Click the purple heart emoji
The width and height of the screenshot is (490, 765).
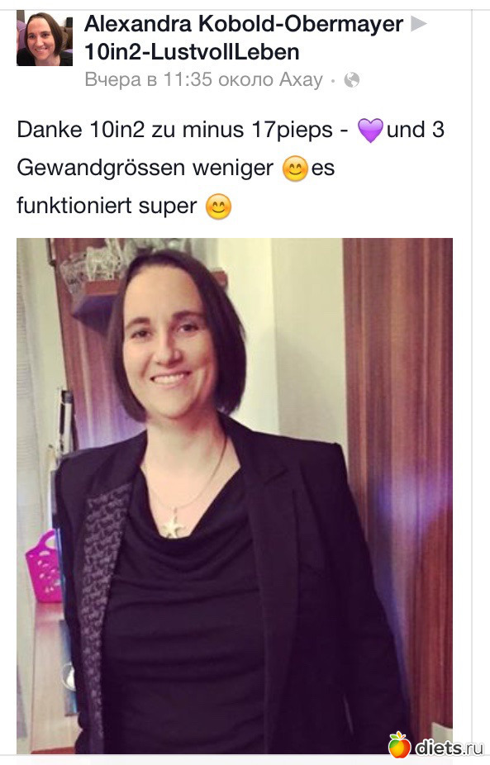point(370,131)
